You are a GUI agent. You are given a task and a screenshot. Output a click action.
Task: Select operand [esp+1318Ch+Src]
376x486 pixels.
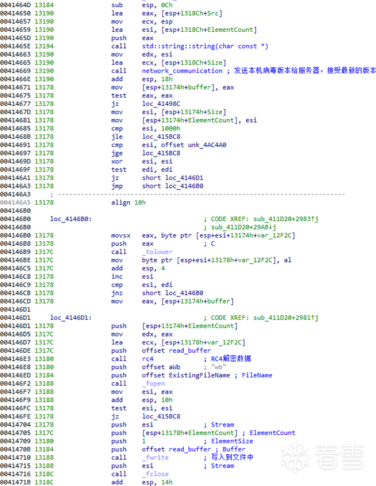tap(192, 13)
